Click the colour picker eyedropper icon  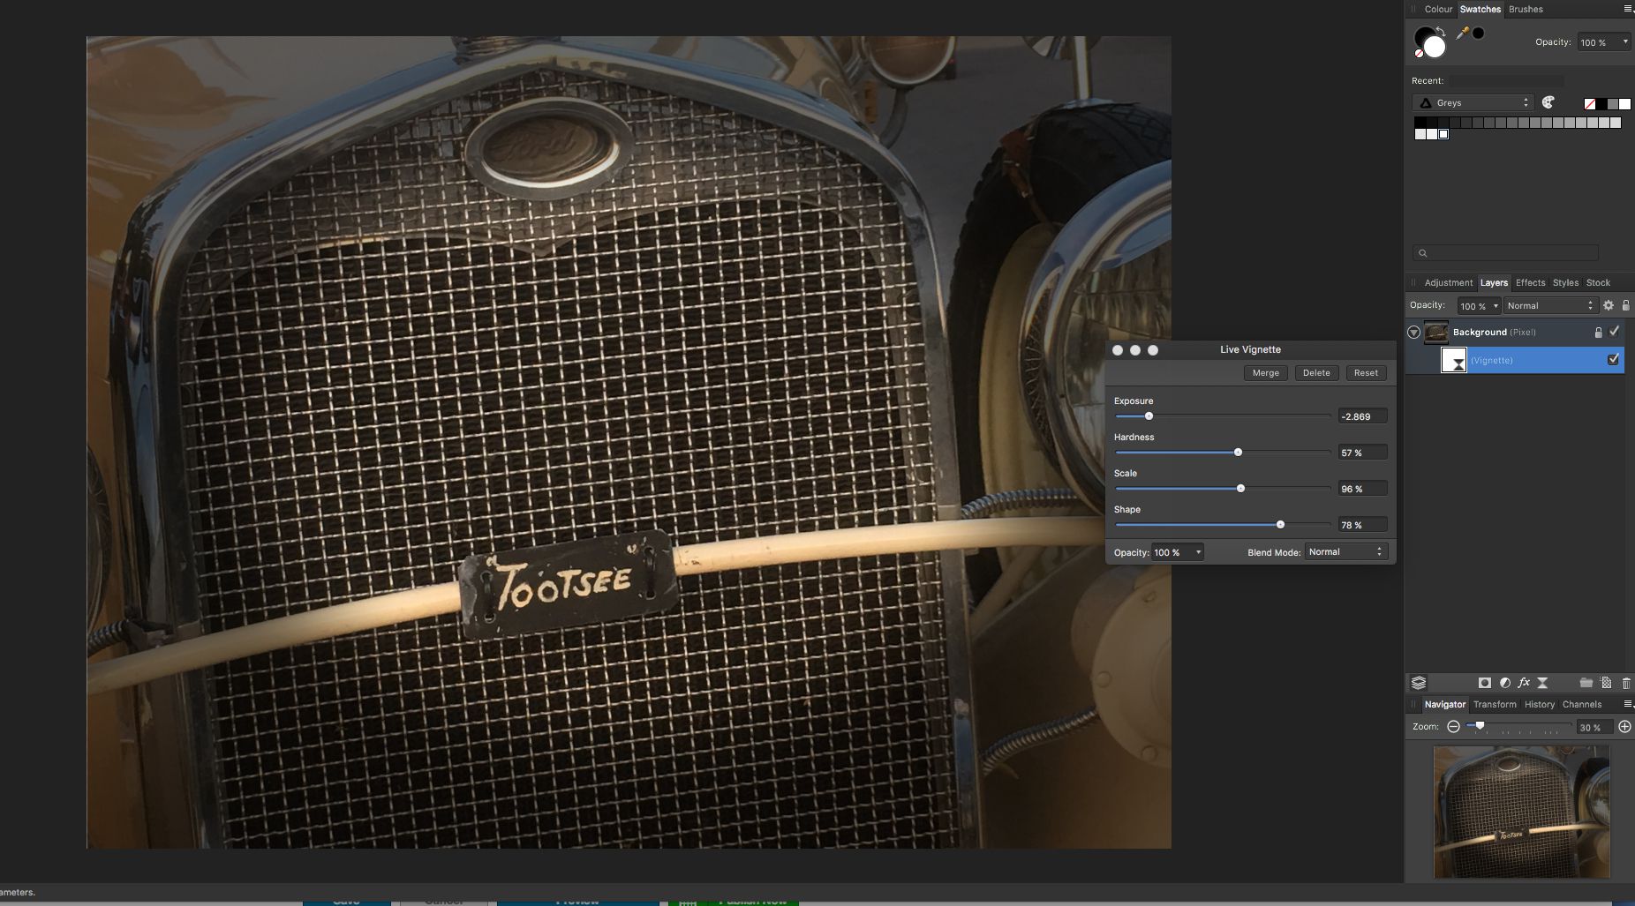pos(1462,33)
